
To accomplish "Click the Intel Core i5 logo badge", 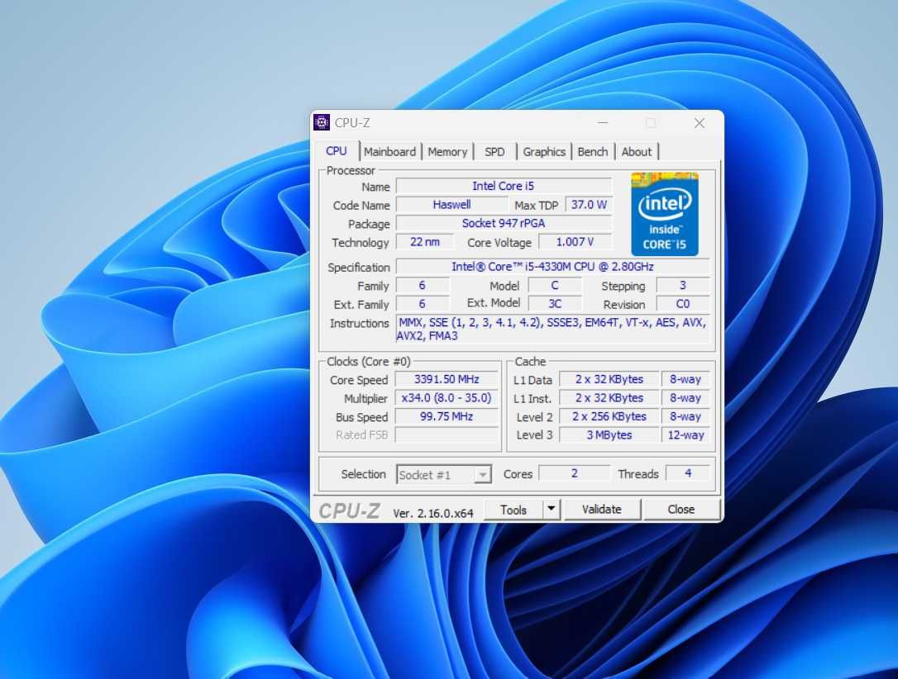I will click(x=664, y=214).
